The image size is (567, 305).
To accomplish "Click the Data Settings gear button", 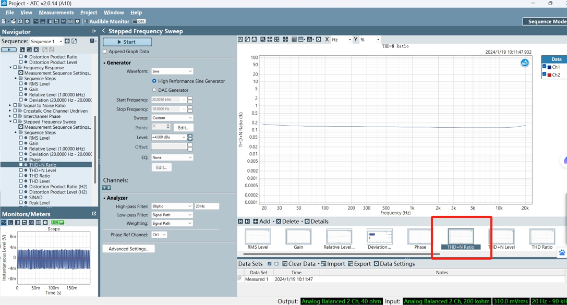I will point(394,264).
